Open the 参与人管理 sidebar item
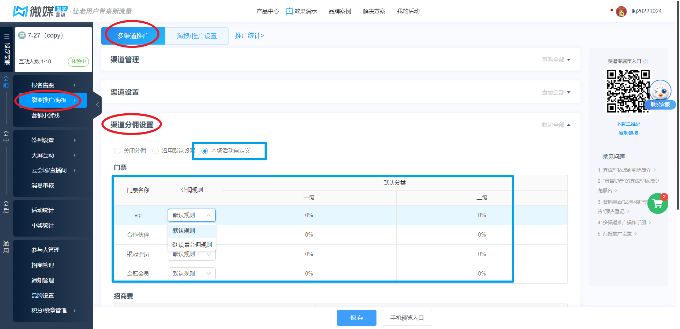The image size is (680, 329). point(45,250)
